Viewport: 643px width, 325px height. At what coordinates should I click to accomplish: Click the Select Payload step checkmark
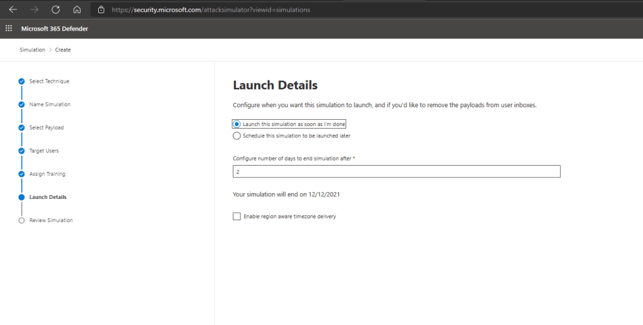coord(21,128)
